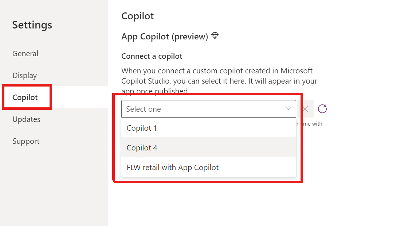The height and width of the screenshot is (226, 400).
Task: Open the General settings tab
Action: pos(25,53)
